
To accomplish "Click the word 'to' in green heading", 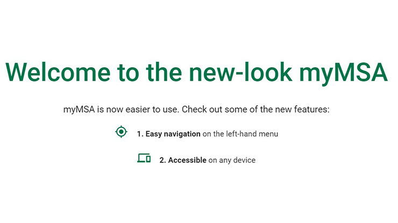I will click(128, 73).
